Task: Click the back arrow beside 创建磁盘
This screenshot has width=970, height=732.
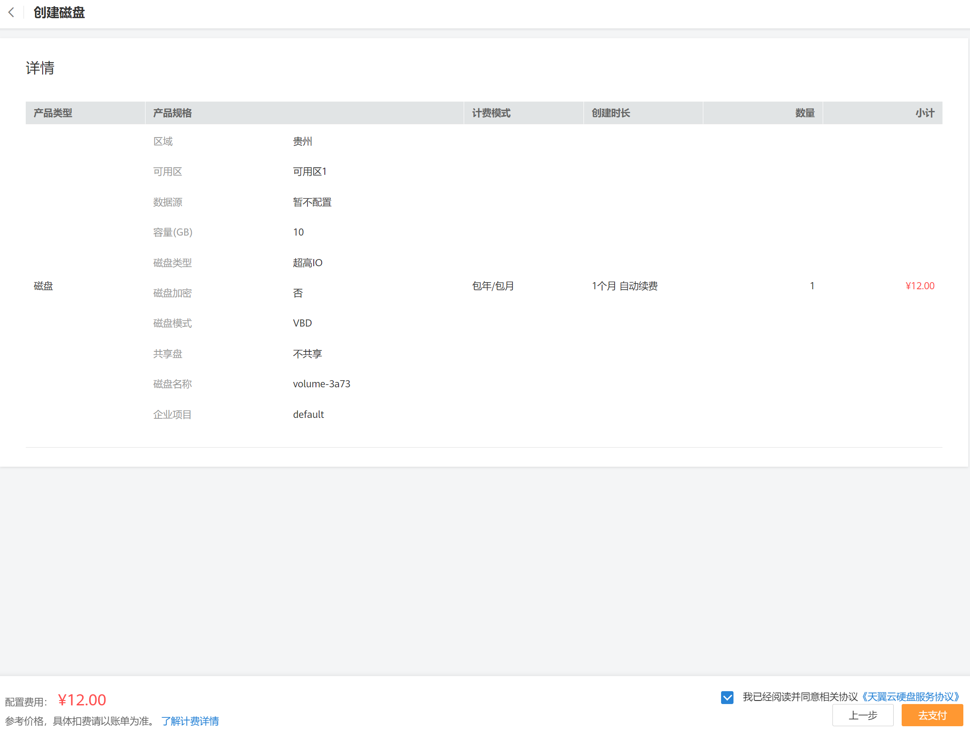Action: (12, 12)
